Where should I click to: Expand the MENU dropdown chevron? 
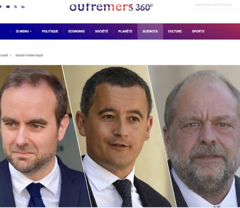[31, 32]
